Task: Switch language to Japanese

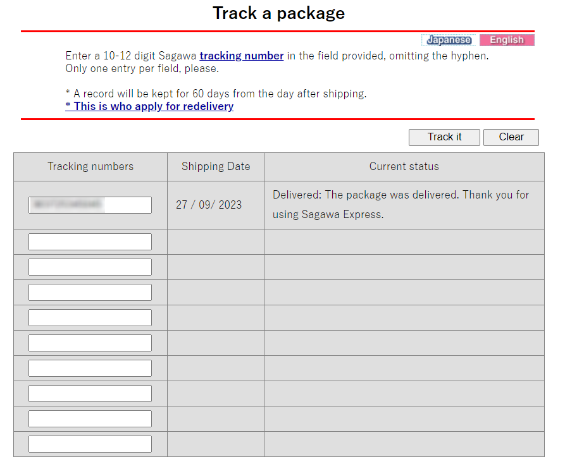Action: [449, 40]
